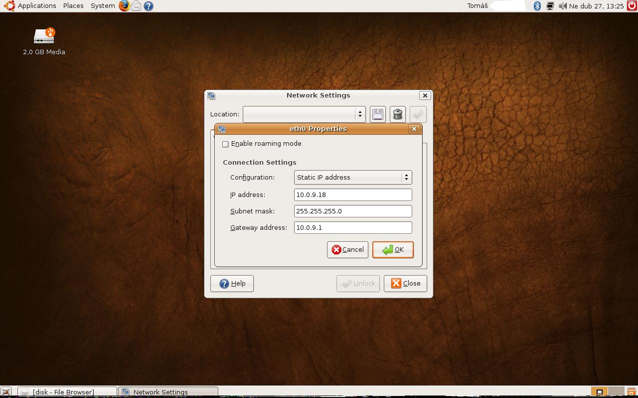This screenshot has height=398, width=638.
Task: Open the Network Settings window menu icon
Action: tap(211, 96)
